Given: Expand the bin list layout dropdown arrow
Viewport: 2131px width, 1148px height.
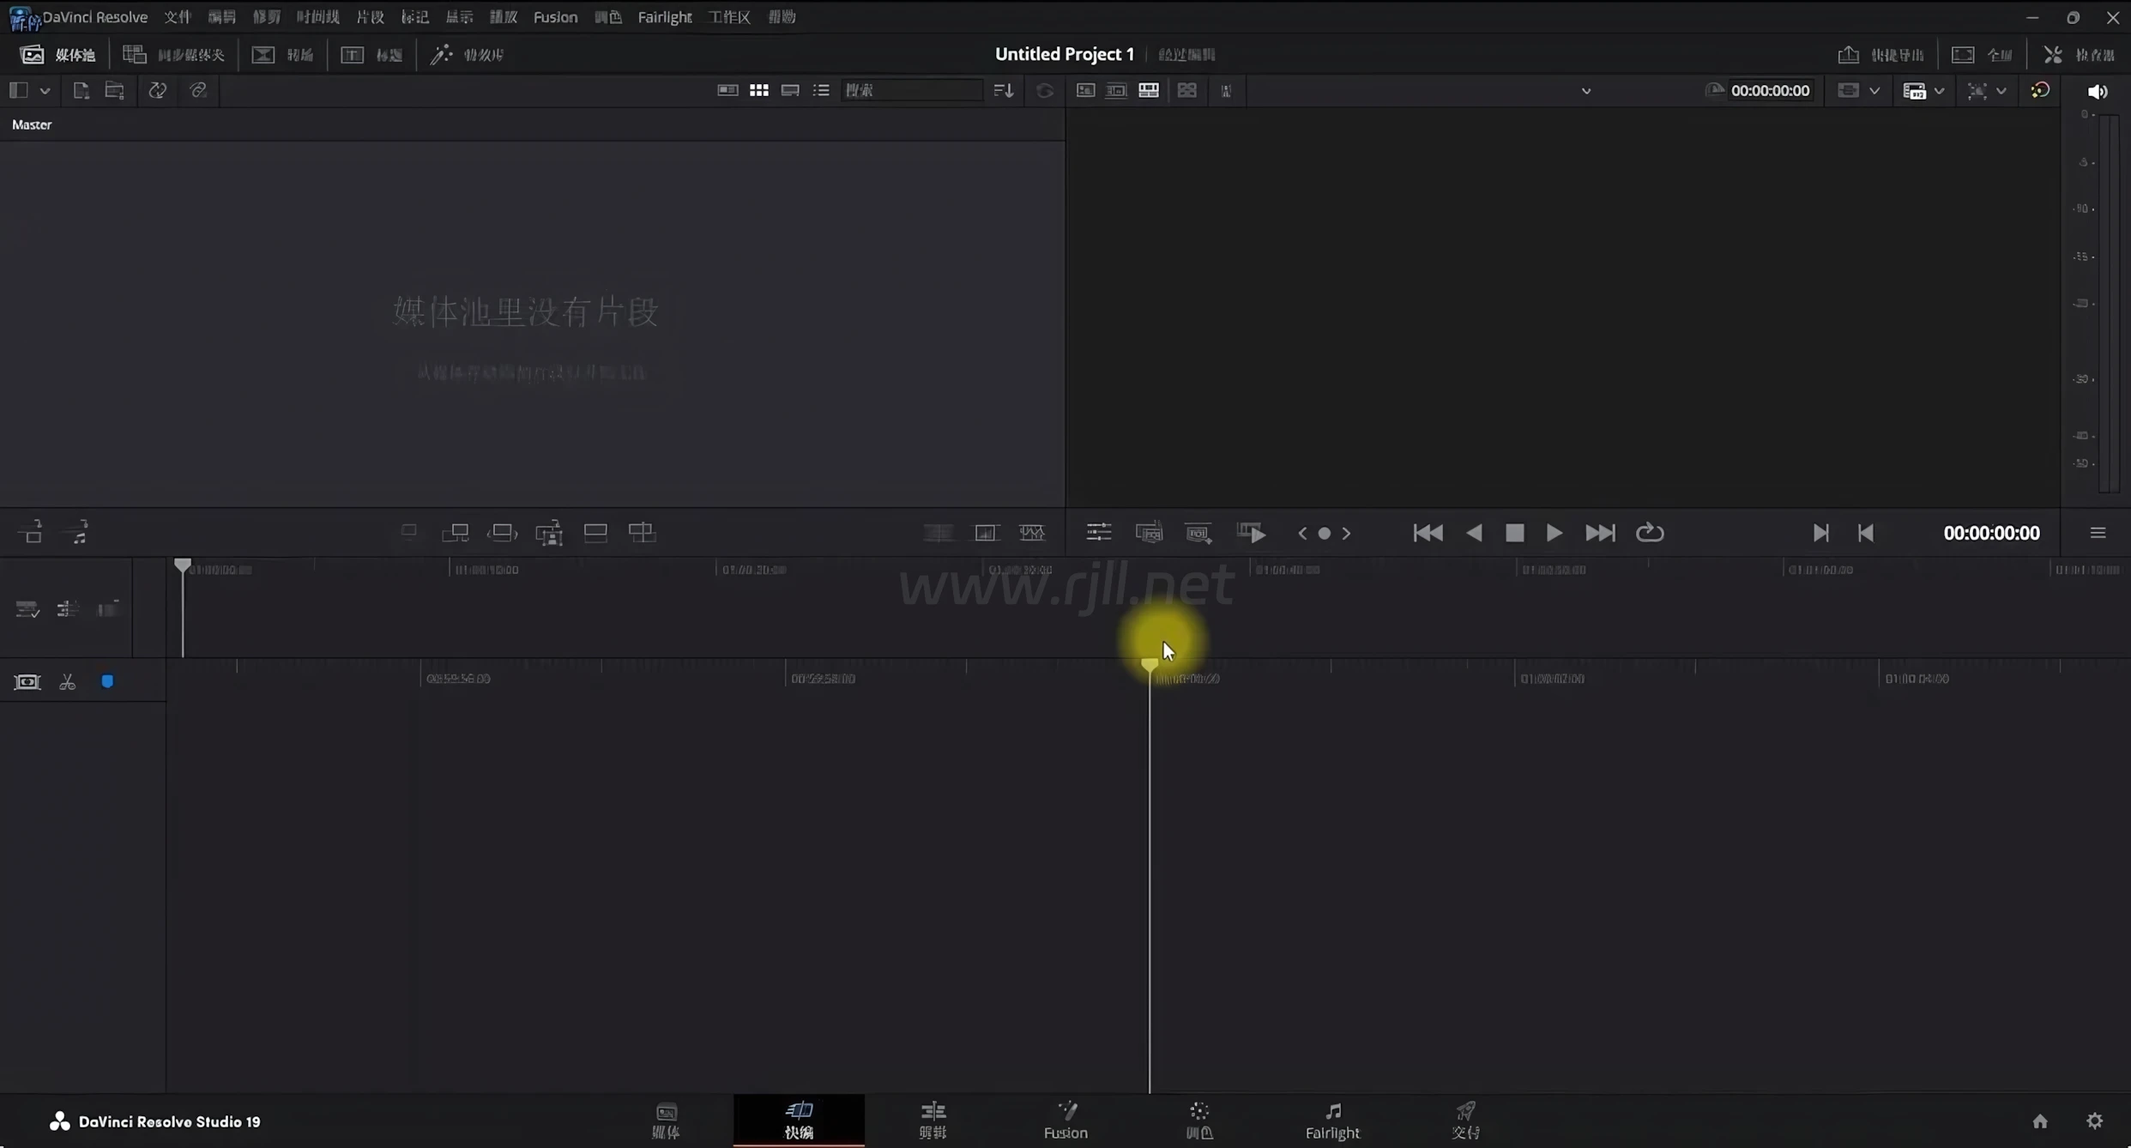Looking at the screenshot, I should click(45, 90).
